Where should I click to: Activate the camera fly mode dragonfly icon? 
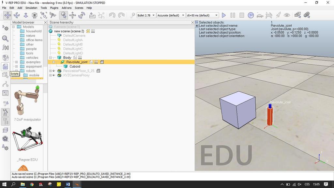click(53, 15)
